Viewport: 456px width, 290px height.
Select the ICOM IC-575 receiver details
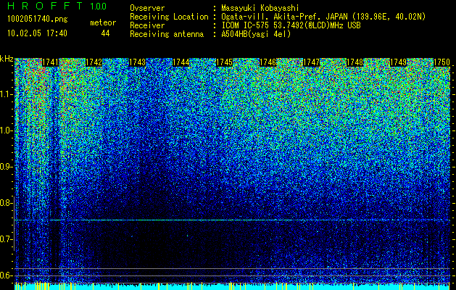click(x=291, y=25)
